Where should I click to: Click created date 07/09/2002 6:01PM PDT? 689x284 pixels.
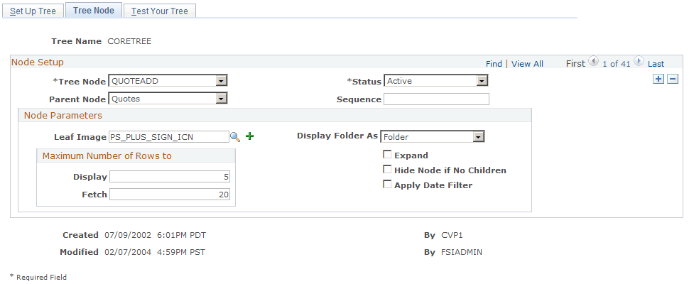[x=155, y=235]
